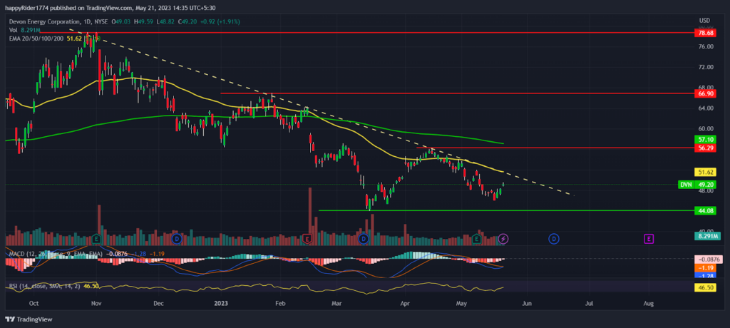This screenshot has height=328, width=730.
Task: Click the green earnings E marker in May
Action: point(476,239)
